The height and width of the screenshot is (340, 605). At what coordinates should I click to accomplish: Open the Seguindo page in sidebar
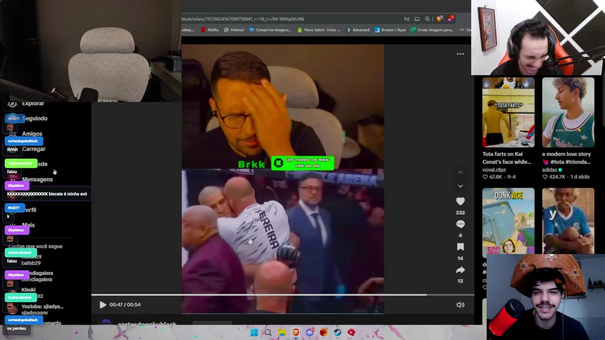coord(35,119)
